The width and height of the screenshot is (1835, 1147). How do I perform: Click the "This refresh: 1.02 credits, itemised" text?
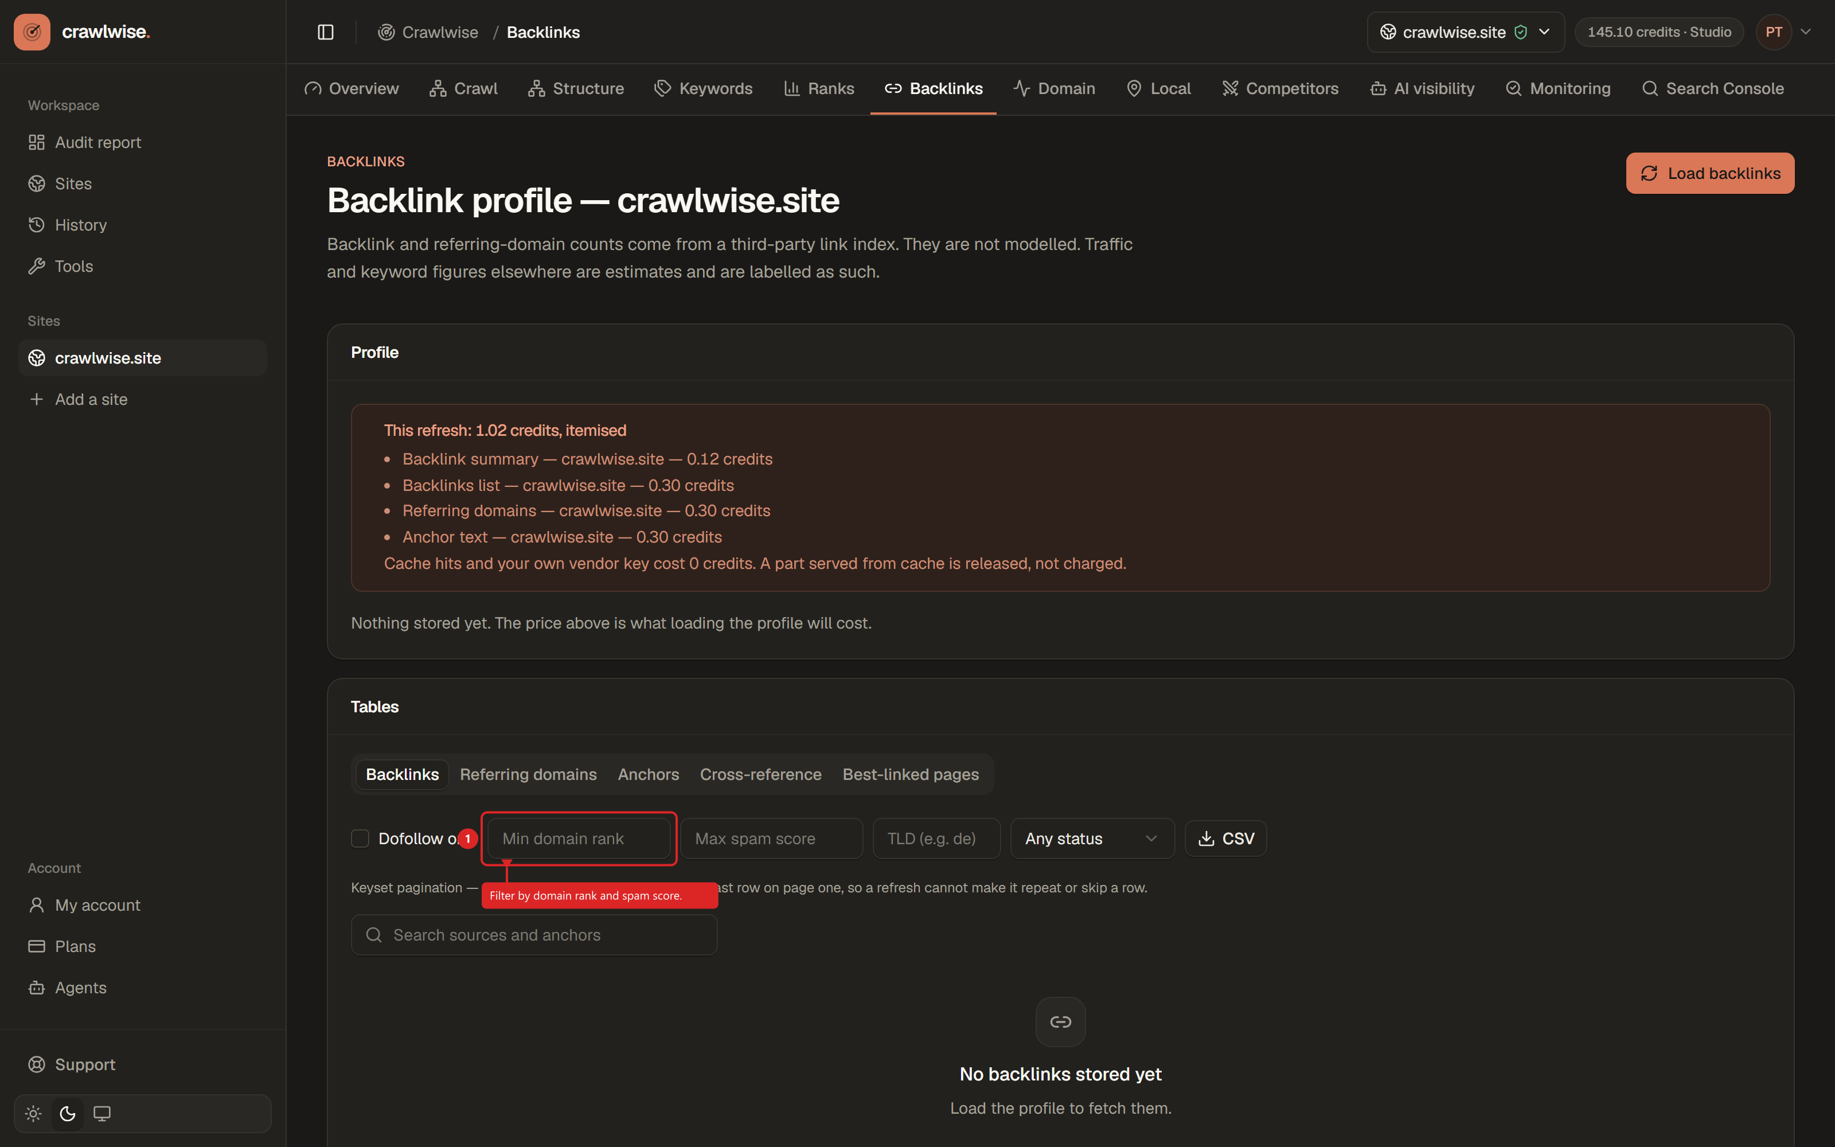[x=505, y=430]
